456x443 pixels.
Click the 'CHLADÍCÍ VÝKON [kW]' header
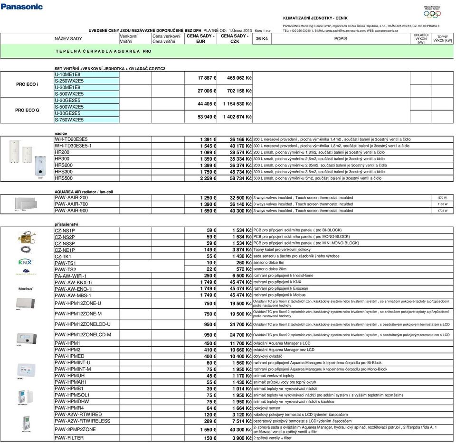(x=421, y=38)
